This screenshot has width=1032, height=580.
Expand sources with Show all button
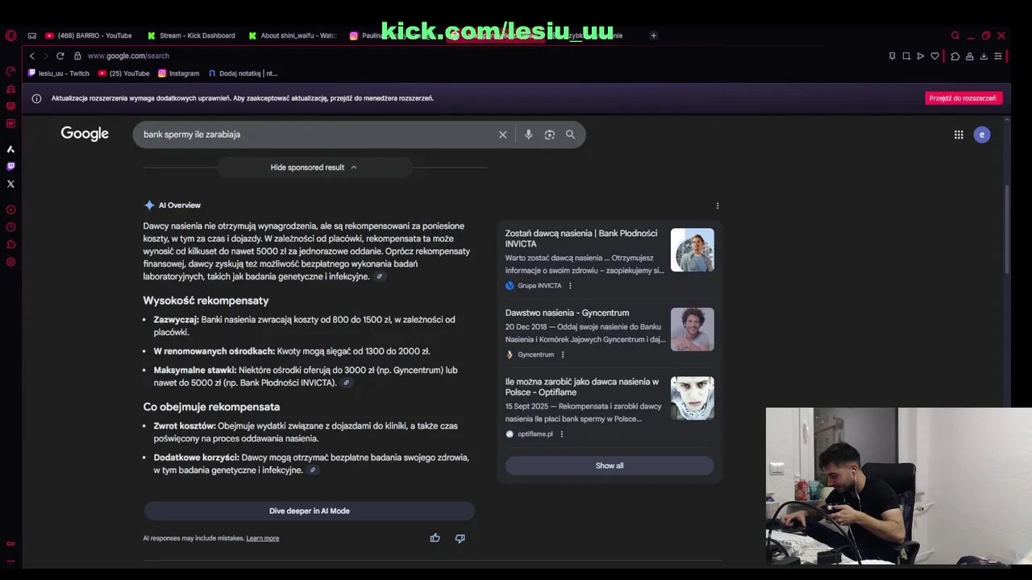(x=610, y=466)
